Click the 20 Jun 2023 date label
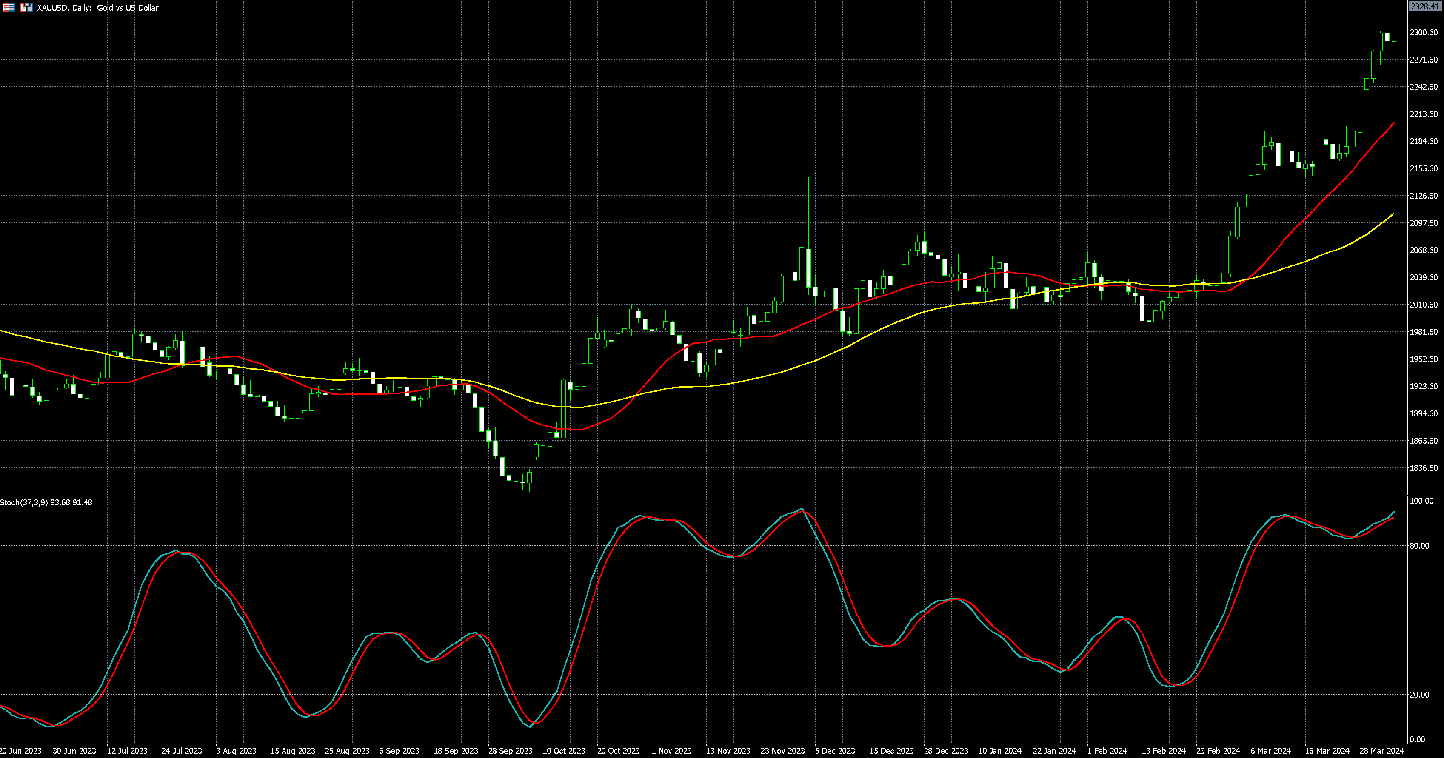 [21, 751]
